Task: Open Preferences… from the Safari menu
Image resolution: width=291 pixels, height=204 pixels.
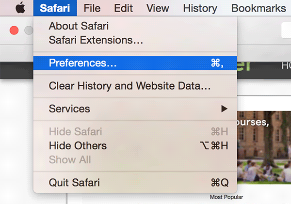Action: pyautogui.click(x=82, y=63)
